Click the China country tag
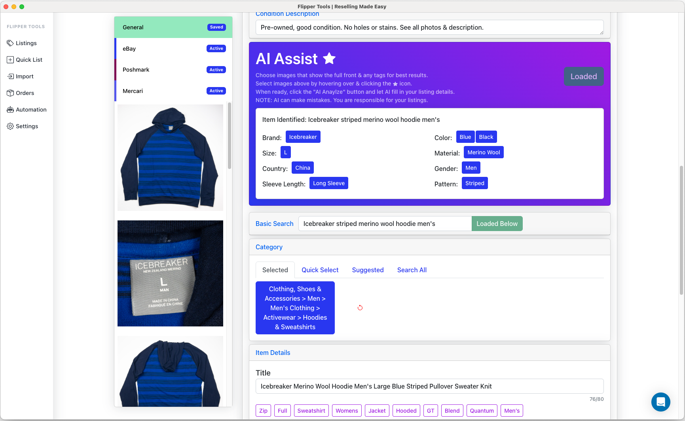The image size is (685, 421). pyautogui.click(x=302, y=168)
